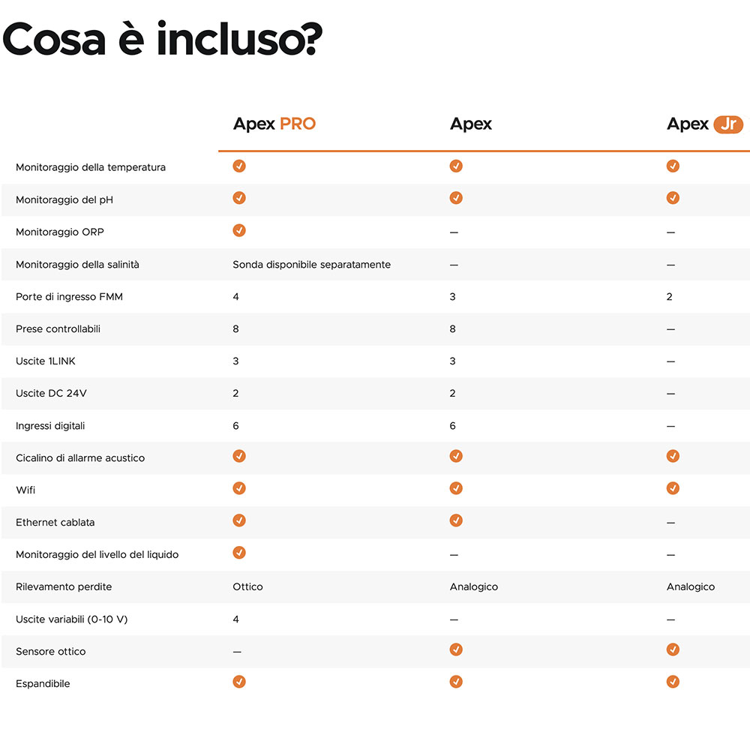Select the Apex column header
The image size is (750, 750).
point(471,124)
